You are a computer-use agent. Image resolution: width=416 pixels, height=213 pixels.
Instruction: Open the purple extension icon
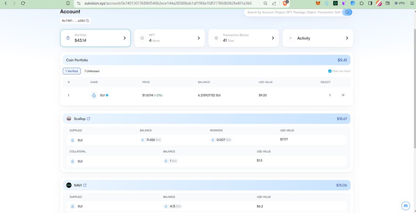344,3
